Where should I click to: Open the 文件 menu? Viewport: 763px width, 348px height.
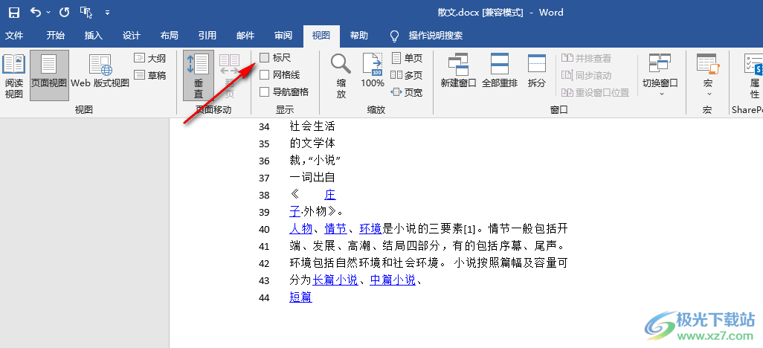click(x=14, y=36)
